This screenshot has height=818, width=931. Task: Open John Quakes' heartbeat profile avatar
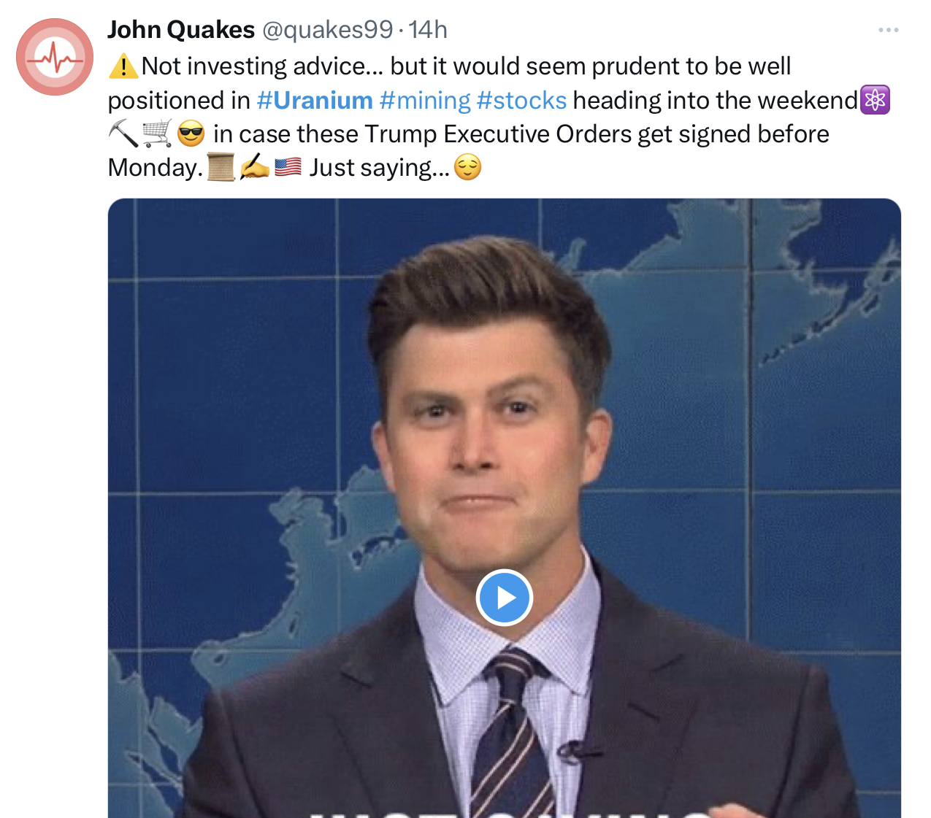coord(55,57)
